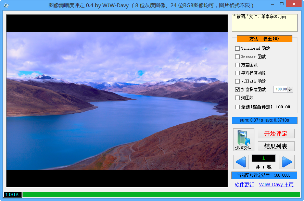Click the 共 1 张 count label
The image size is (304, 201).
pos(264,167)
